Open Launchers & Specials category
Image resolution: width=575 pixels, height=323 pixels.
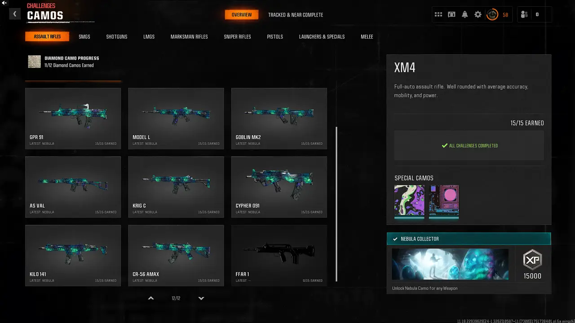click(x=322, y=37)
